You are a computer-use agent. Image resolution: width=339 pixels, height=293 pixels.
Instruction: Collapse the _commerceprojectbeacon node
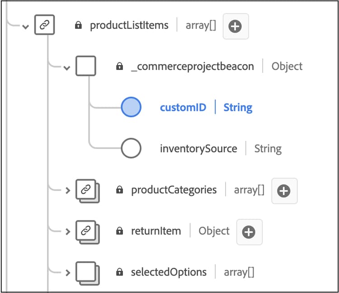pos(67,68)
